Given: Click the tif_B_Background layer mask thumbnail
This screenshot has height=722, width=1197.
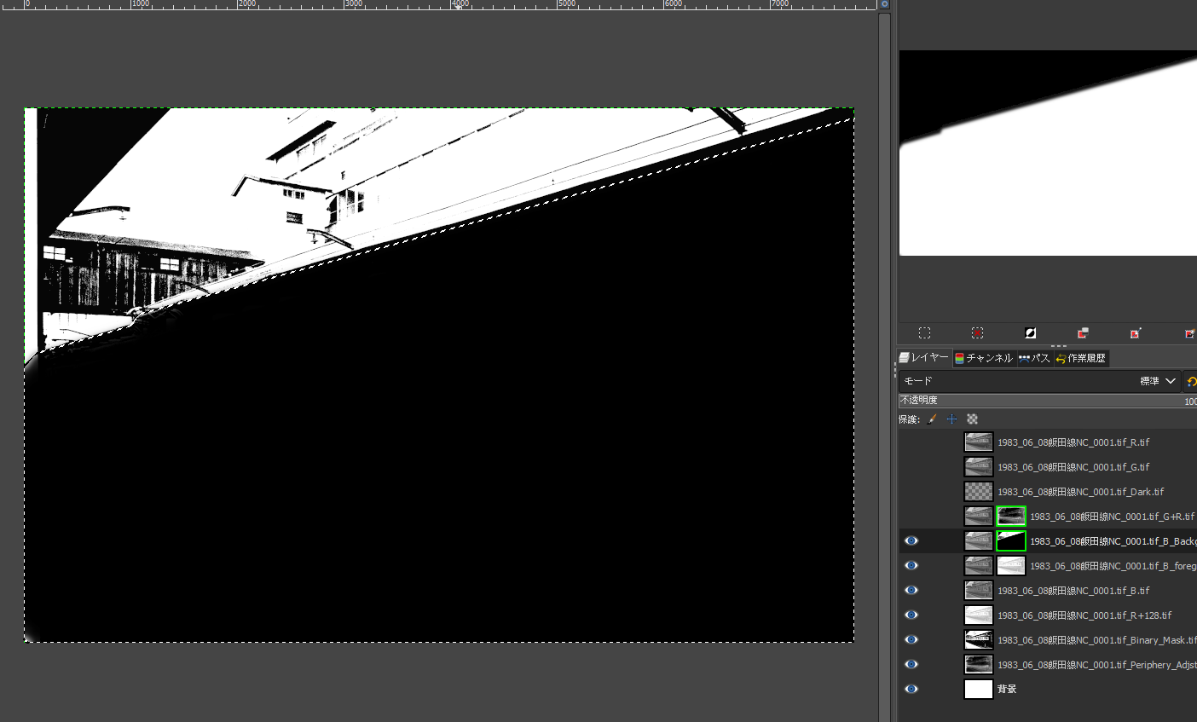Looking at the screenshot, I should pyautogui.click(x=1011, y=541).
